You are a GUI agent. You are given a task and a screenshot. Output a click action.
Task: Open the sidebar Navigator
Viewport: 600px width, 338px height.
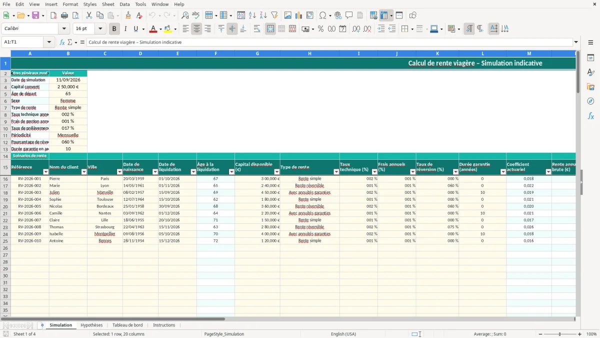click(590, 101)
